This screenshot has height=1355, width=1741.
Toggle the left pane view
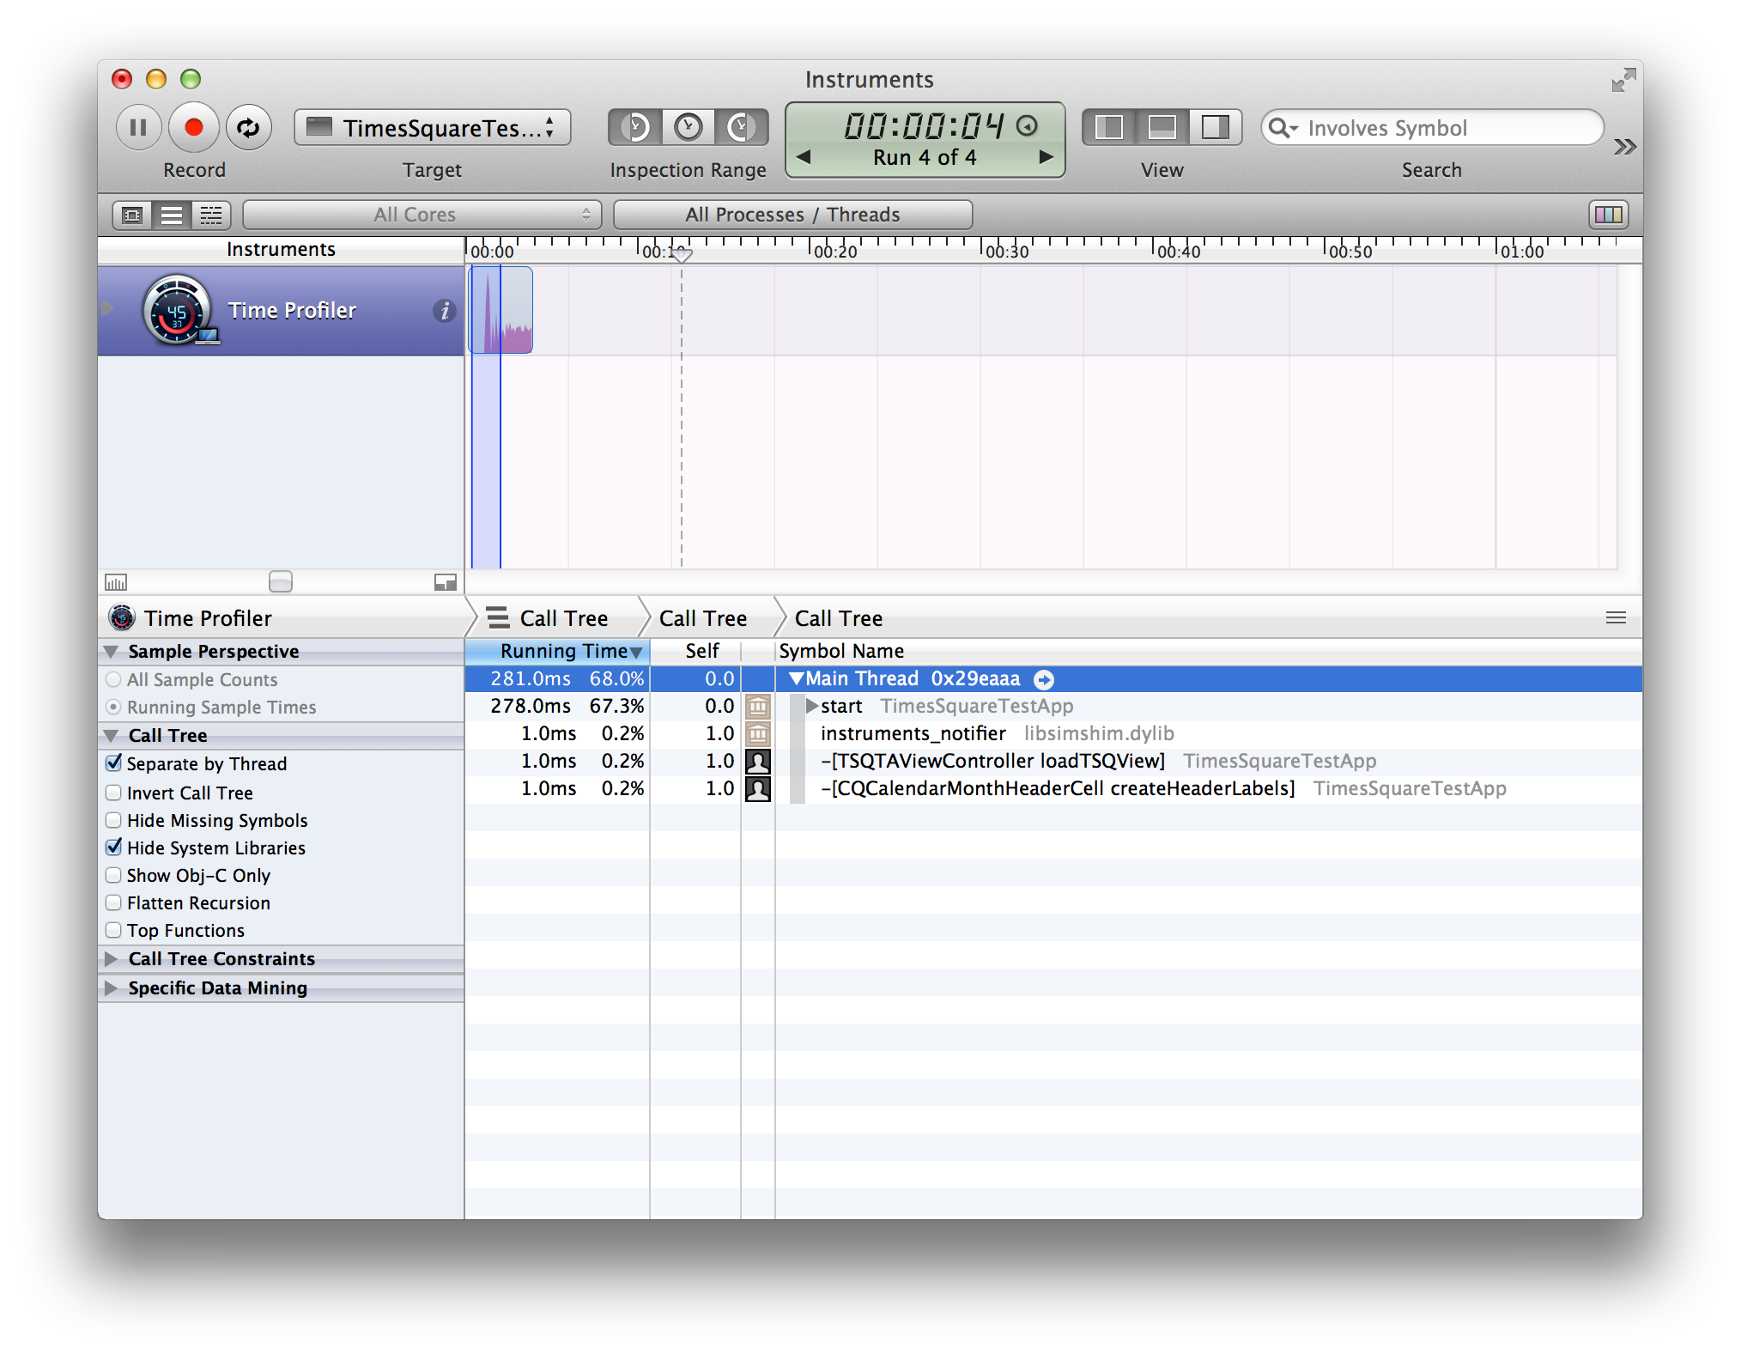pyautogui.click(x=1109, y=128)
